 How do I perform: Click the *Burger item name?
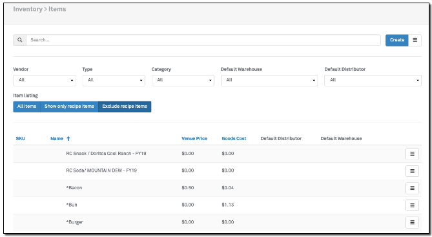click(74, 222)
